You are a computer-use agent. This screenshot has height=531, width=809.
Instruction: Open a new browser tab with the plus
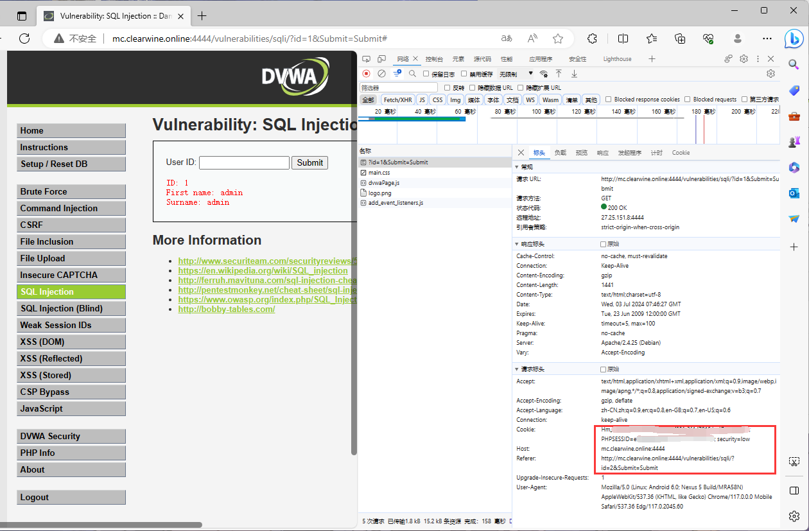click(x=202, y=15)
